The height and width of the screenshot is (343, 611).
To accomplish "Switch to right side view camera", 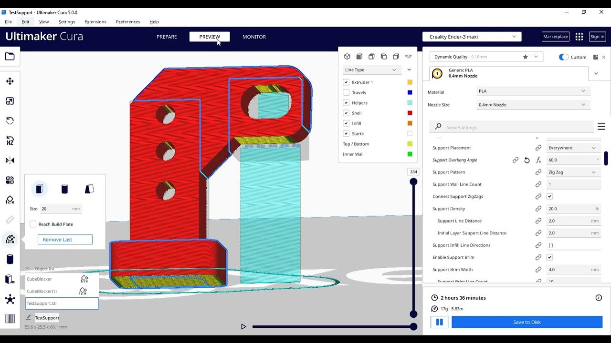I will (x=396, y=56).
